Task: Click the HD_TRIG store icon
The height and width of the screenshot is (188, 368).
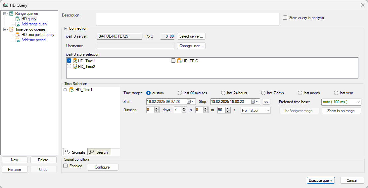Action: tap(179, 61)
